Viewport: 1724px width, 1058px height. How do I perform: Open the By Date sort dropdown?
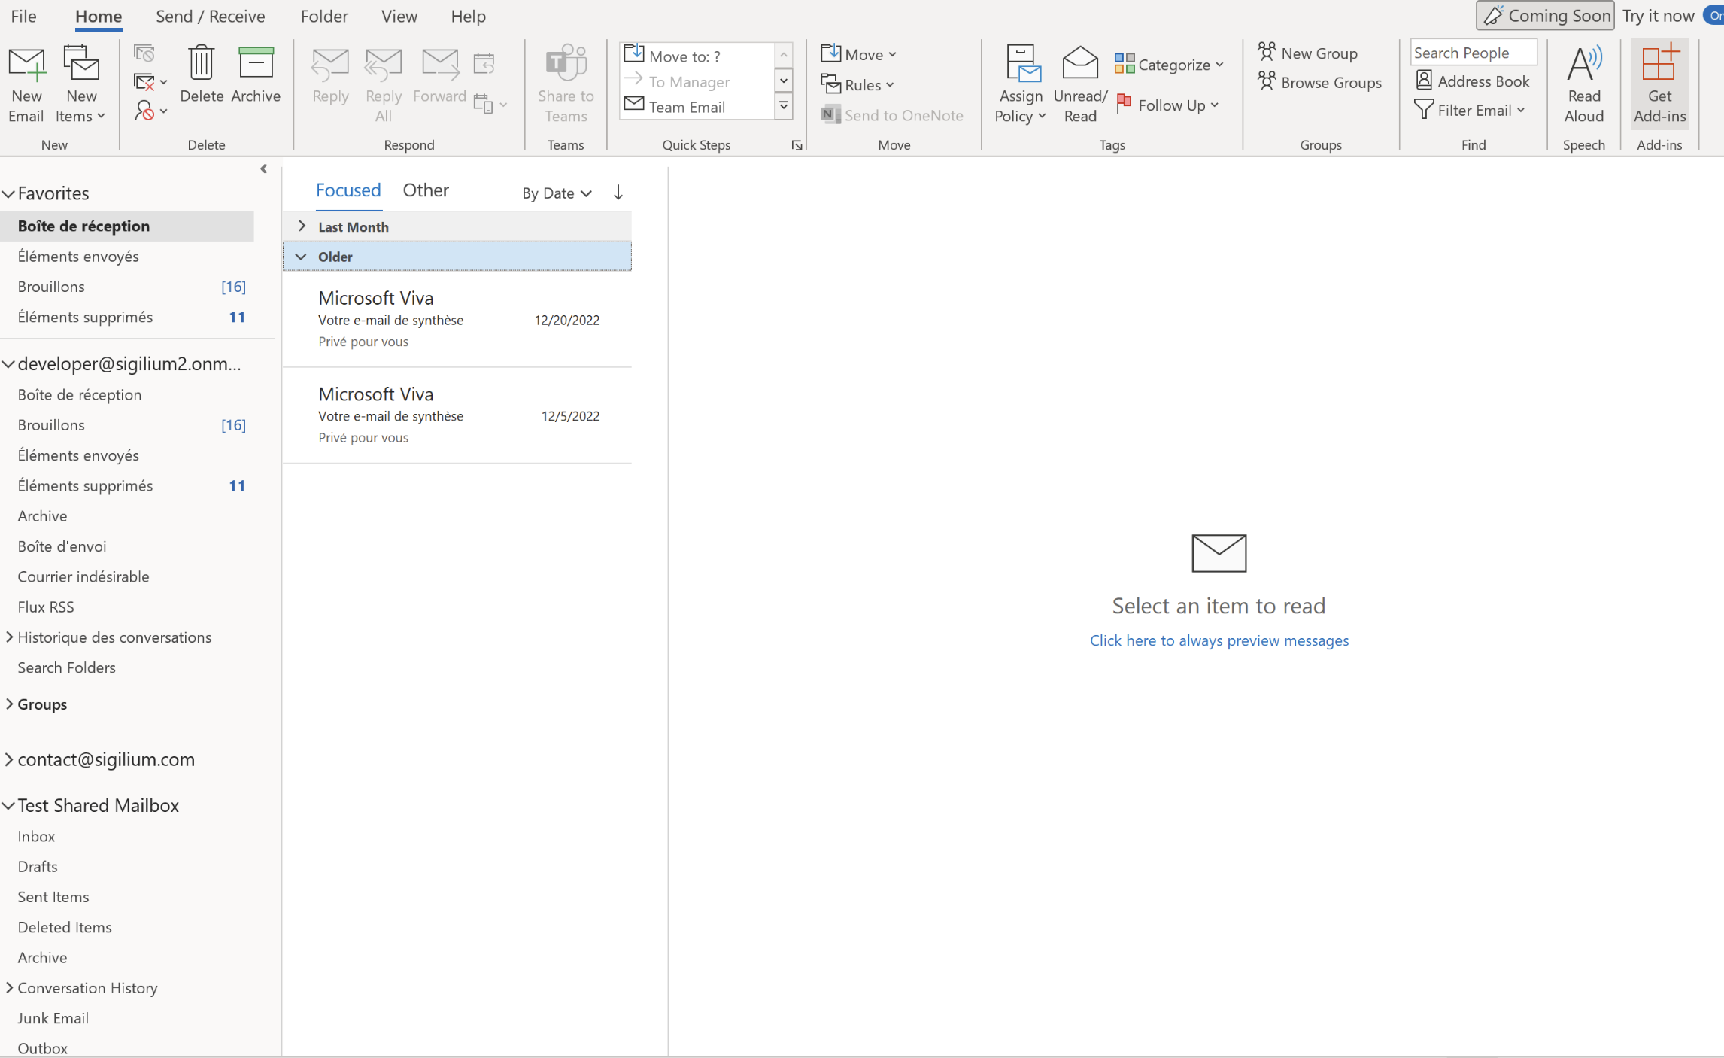tap(557, 193)
